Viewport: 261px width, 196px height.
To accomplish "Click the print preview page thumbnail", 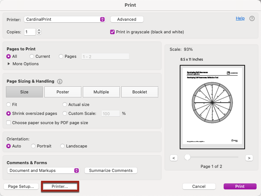I will 212,107.
